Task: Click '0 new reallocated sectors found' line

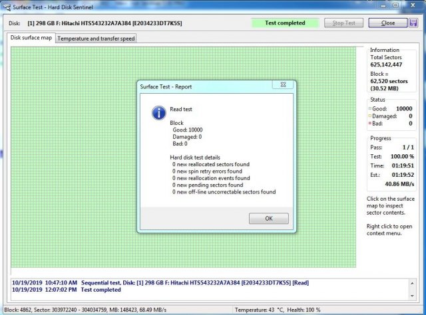Action: pos(211,164)
